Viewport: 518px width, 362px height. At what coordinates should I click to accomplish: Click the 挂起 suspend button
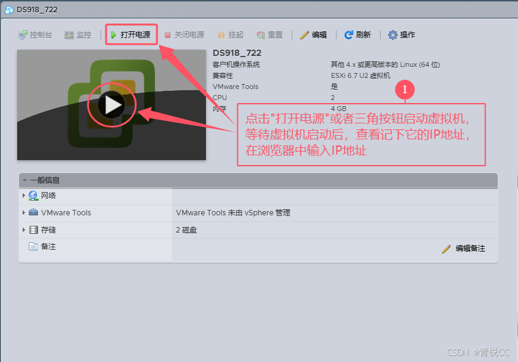click(230, 35)
